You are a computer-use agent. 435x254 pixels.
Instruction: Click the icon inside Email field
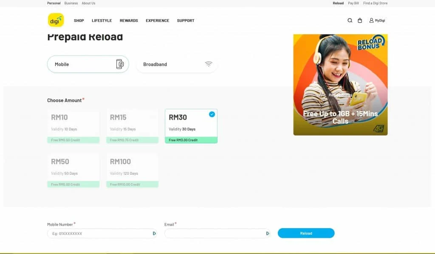click(267, 233)
